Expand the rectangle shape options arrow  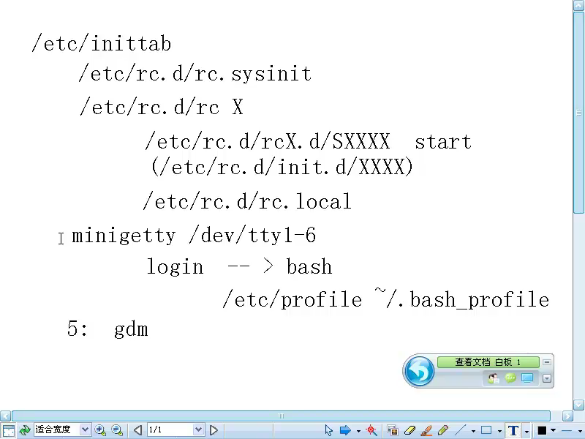click(499, 431)
